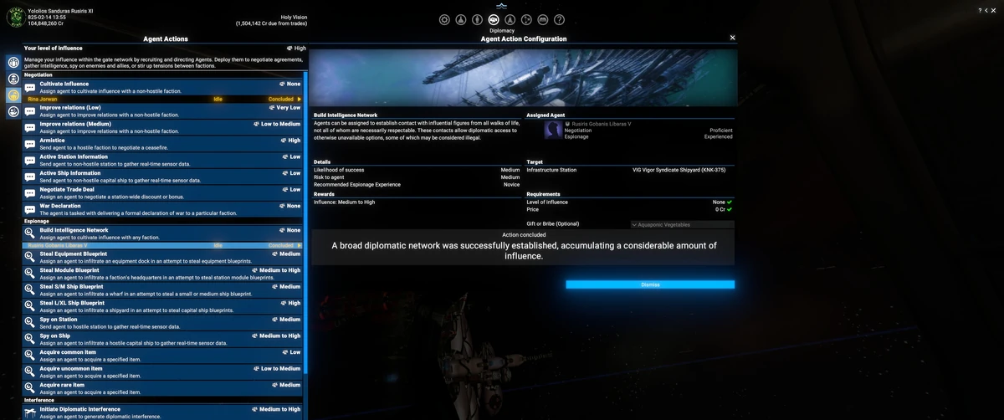Select Spy on Ship action
This screenshot has width=1004, height=420.
(163, 339)
